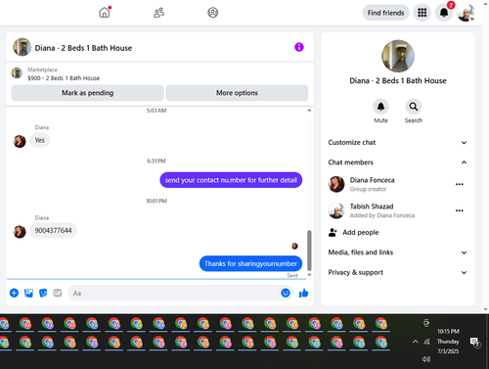Choose a GIF icon in composer
Image resolution: width=489 pixels, height=369 pixels.
[x=58, y=293]
